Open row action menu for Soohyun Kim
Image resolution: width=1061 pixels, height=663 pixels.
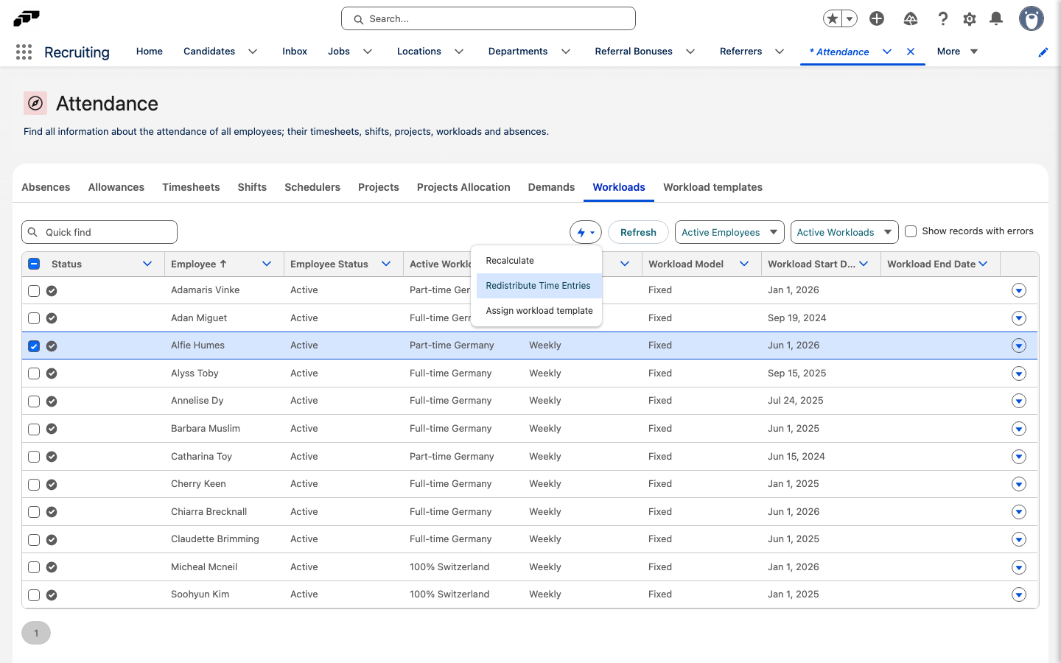[1019, 594]
